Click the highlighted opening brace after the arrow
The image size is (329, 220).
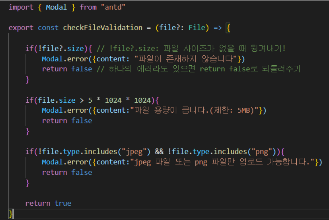pos(228,28)
